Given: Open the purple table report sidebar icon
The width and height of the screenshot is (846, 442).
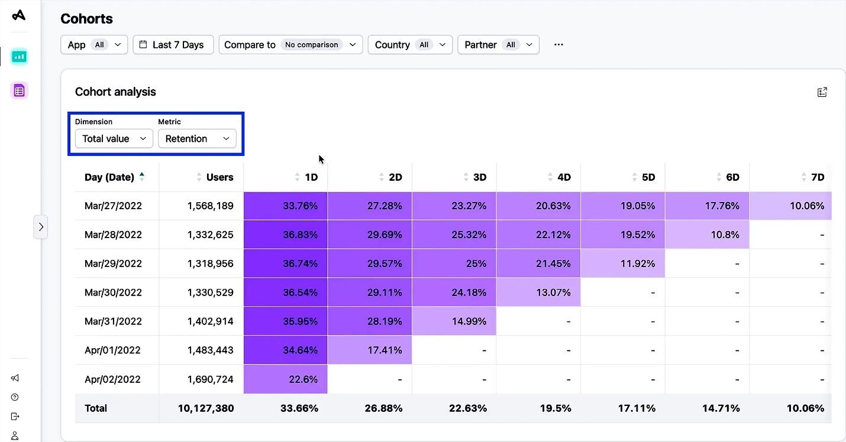Looking at the screenshot, I should pos(19,90).
